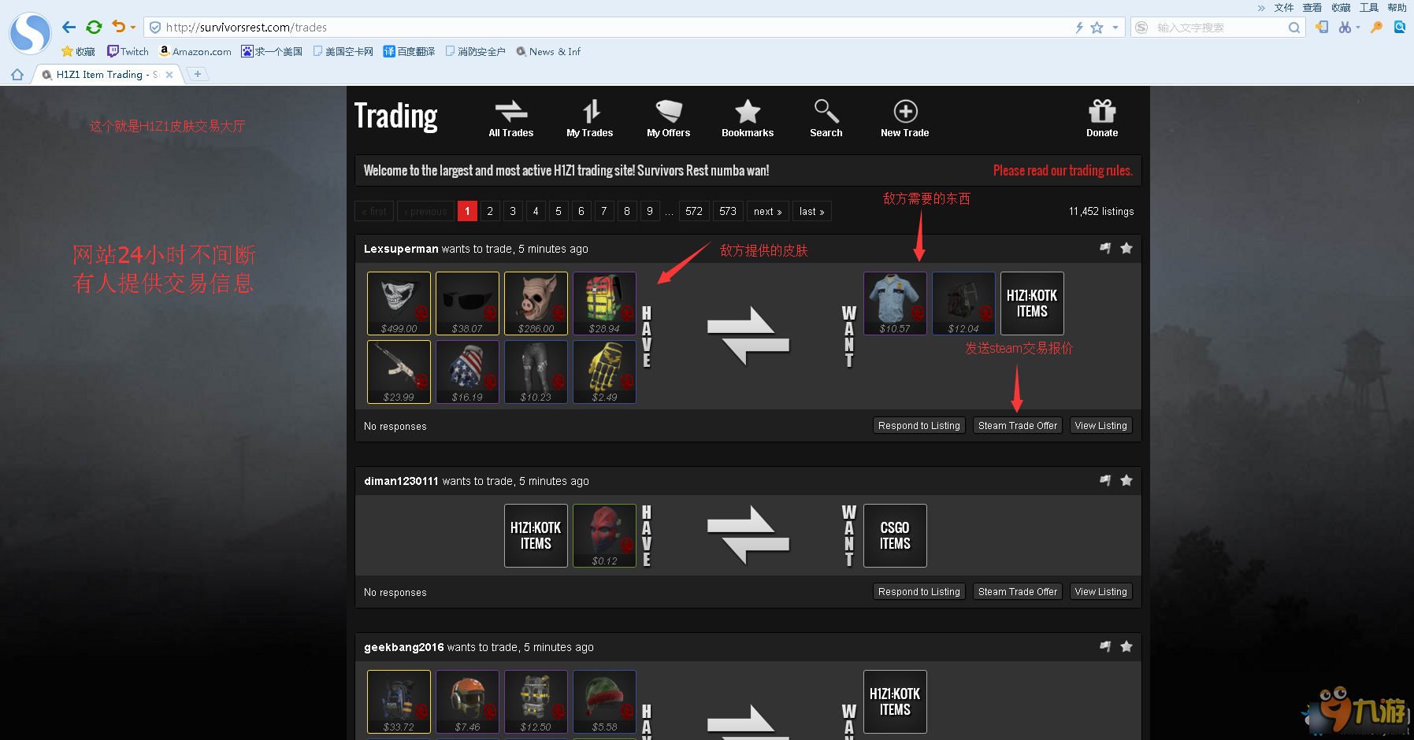Click the CSGO ITEMS wanted tile
This screenshot has height=740, width=1414.
pos(896,536)
